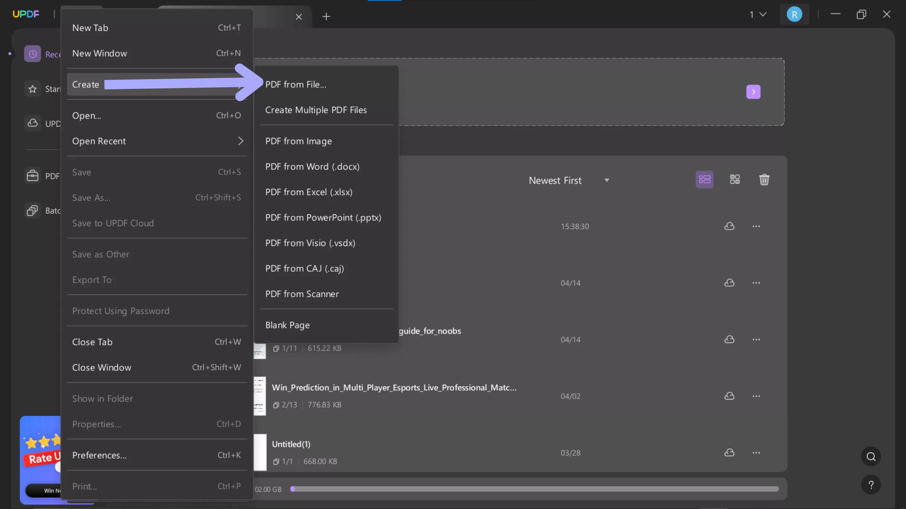Upload Untitled(1) to cloud icon

click(x=729, y=452)
